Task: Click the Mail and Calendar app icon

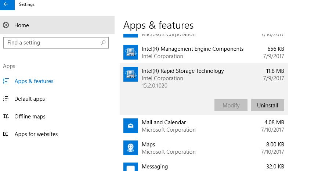Action: (130, 126)
